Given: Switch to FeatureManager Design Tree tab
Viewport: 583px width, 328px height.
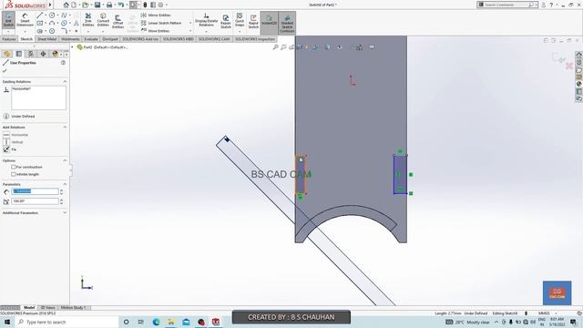Looking at the screenshot, I should click(x=7, y=54).
